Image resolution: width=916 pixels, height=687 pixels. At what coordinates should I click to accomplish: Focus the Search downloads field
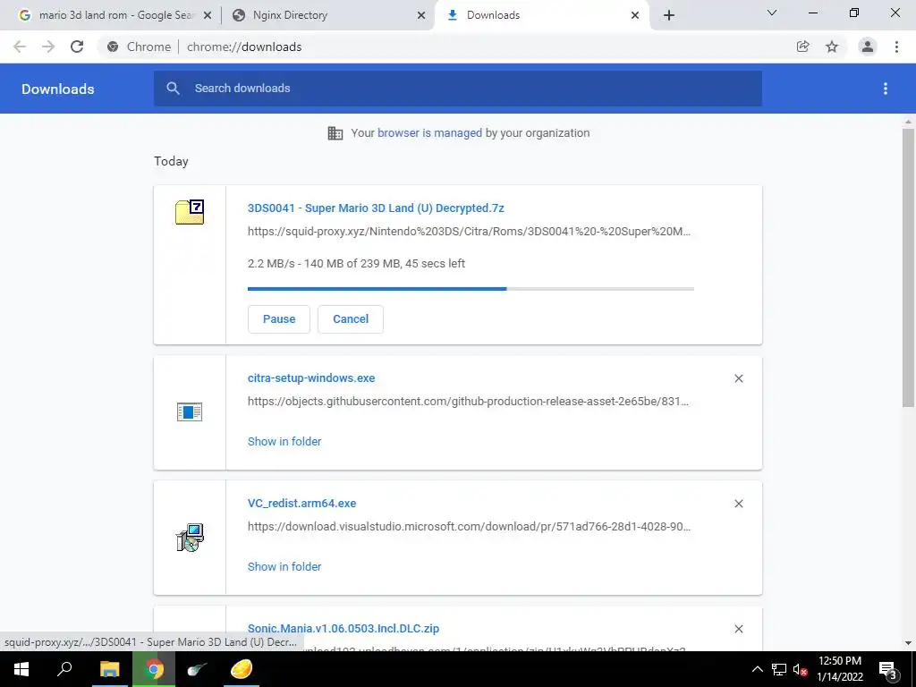tap(458, 89)
